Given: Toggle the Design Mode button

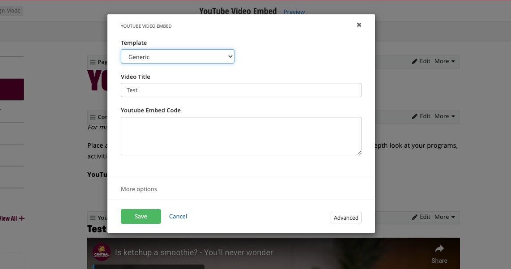Looking at the screenshot, I should 10,11.
